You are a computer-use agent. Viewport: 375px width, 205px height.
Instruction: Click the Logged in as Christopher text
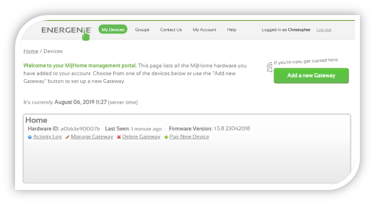pos(286,30)
